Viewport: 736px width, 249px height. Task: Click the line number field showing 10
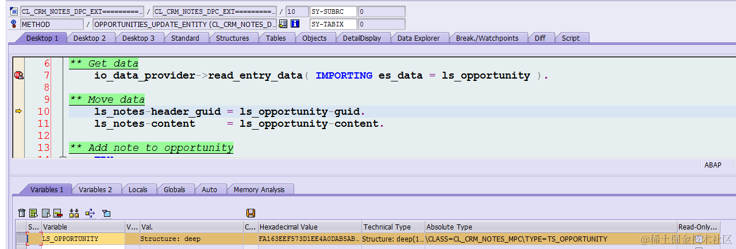click(x=296, y=11)
